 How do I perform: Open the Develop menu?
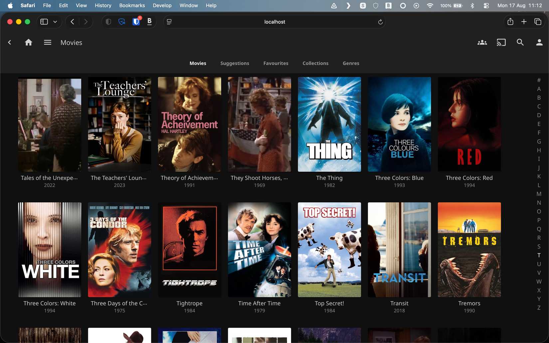pyautogui.click(x=162, y=5)
